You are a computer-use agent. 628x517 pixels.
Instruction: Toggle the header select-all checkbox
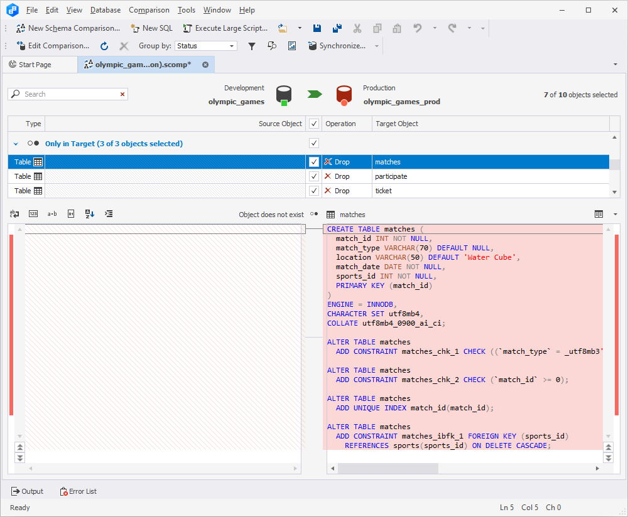(314, 124)
